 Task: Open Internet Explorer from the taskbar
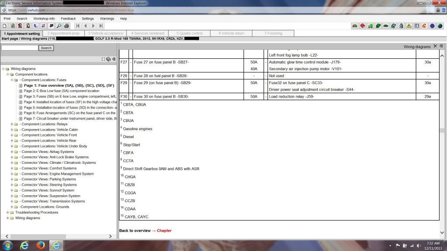(x=24, y=245)
